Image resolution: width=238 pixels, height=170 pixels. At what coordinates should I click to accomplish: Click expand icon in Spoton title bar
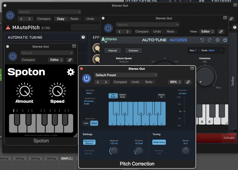74,46
